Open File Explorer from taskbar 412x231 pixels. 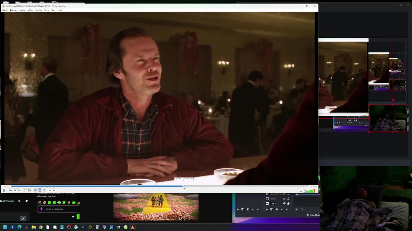33,227
